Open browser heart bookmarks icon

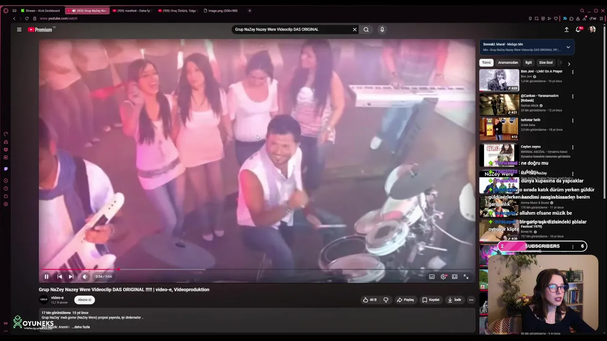pyautogui.click(x=556, y=18)
